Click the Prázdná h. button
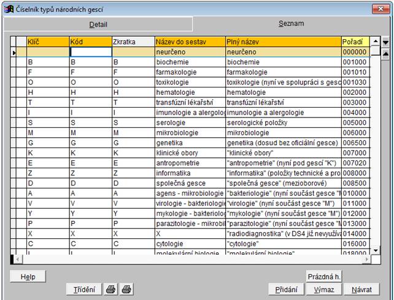 (323, 276)
